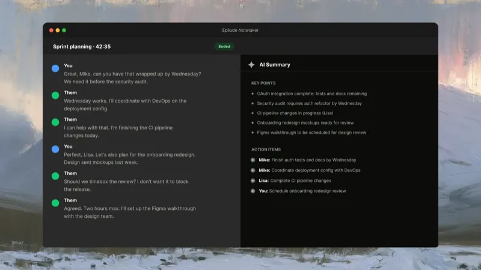Click the 'AI Summary' heading

(x=275, y=65)
